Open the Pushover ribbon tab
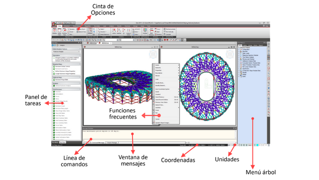The width and height of the screenshot is (319, 180). click(127, 26)
